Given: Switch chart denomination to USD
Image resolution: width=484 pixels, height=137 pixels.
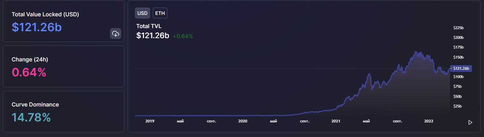Looking at the screenshot, I should coord(142,13).
